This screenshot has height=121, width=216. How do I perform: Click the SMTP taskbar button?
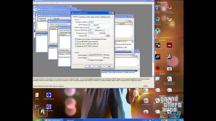point(53,120)
